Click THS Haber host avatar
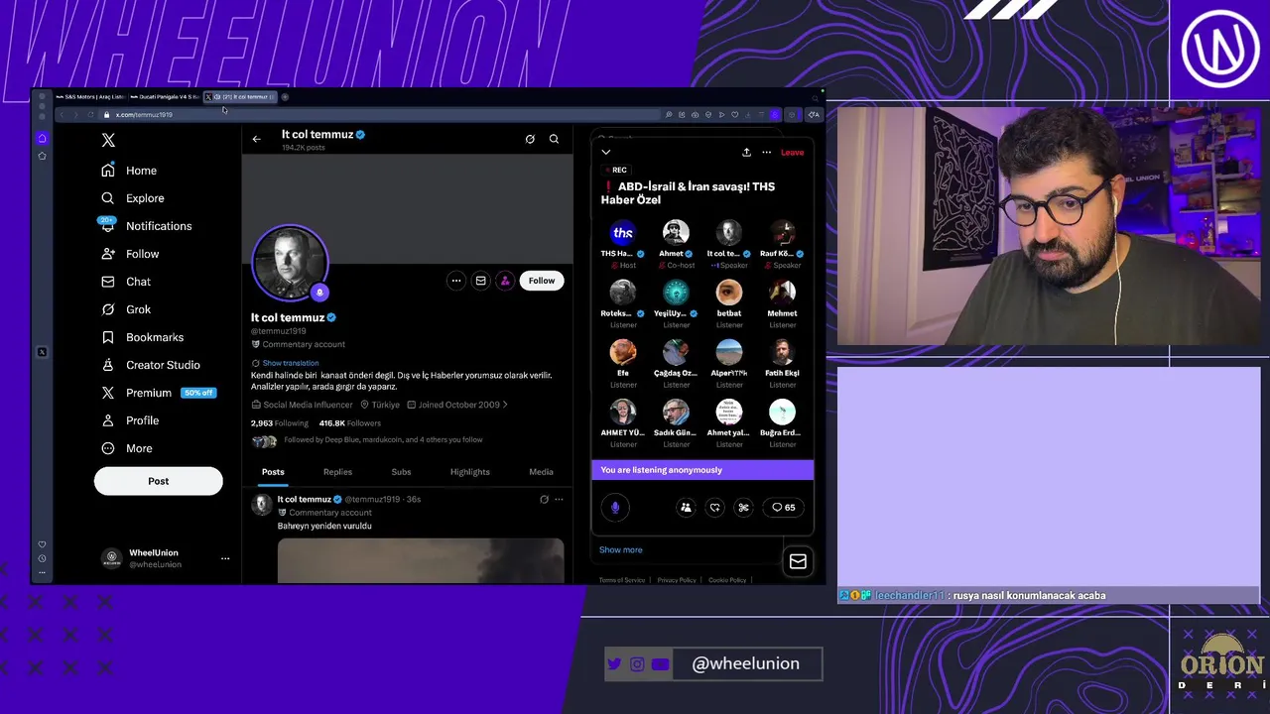This screenshot has width=1270, height=714. coord(623,233)
